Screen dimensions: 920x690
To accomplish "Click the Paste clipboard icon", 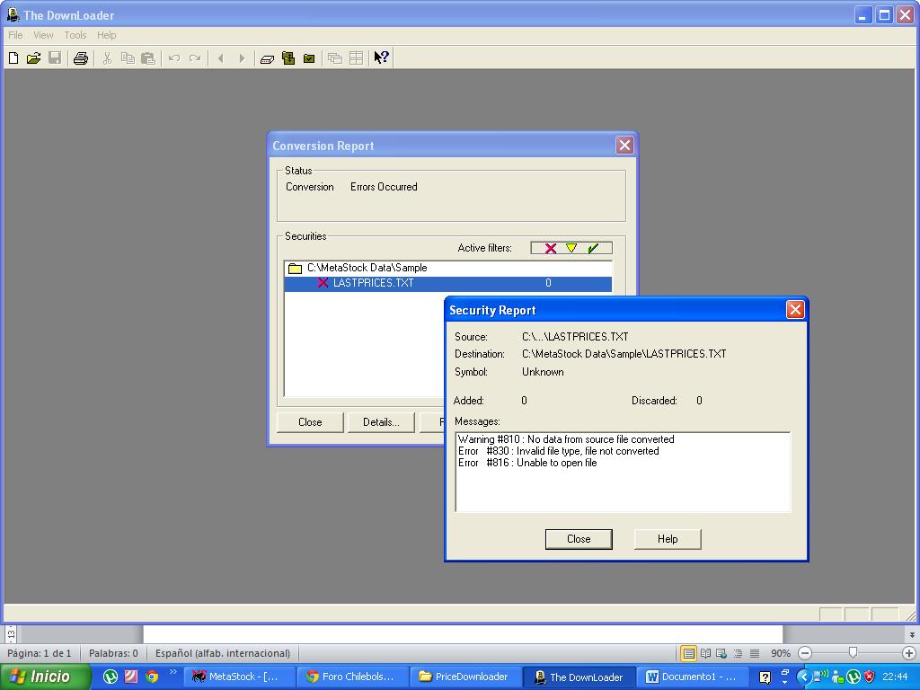I will 148,58.
